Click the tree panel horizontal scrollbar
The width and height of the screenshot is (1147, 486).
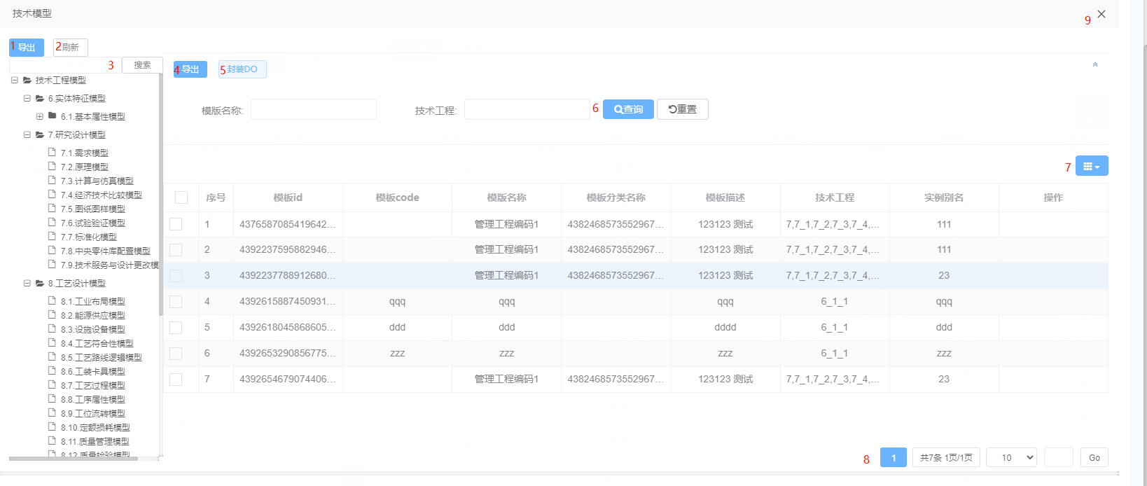74,459
